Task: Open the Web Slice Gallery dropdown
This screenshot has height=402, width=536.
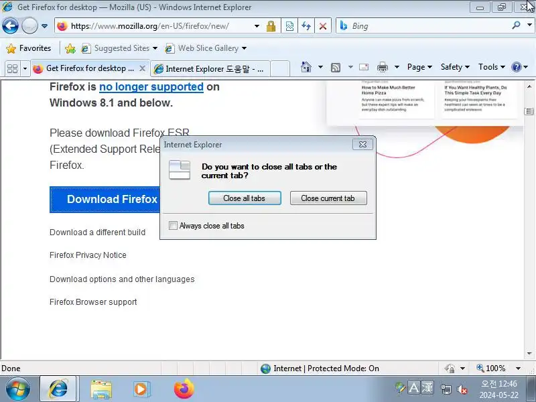Action: click(x=206, y=48)
